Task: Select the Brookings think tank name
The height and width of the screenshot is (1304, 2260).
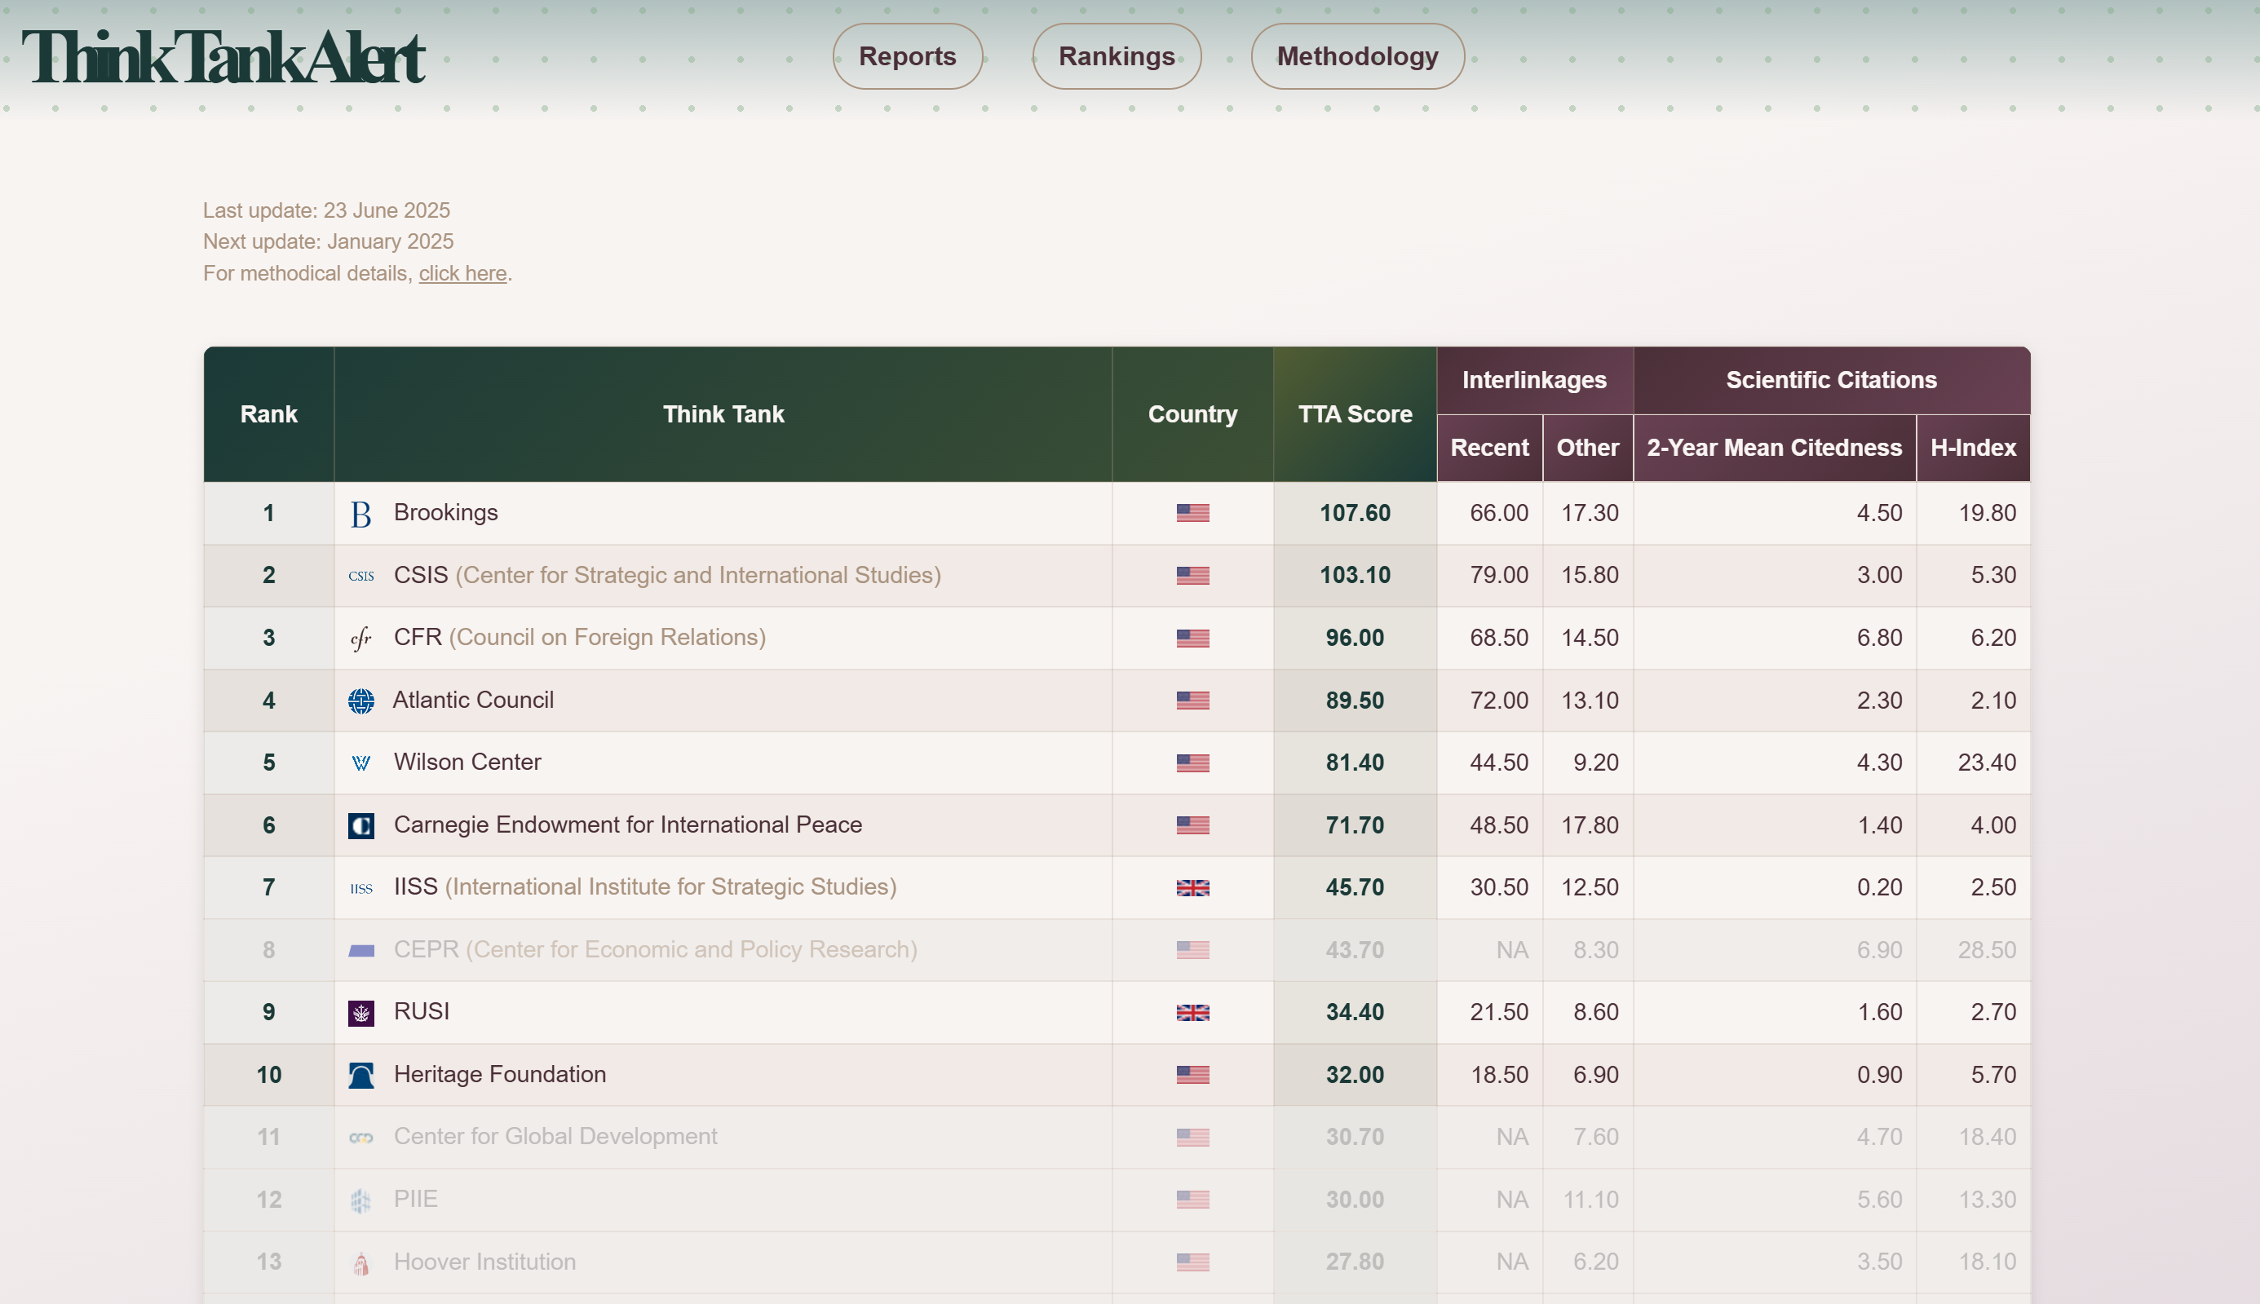Action: (x=446, y=512)
